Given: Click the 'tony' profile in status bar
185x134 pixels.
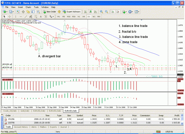Looking at the screenshot, I should (58, 132).
